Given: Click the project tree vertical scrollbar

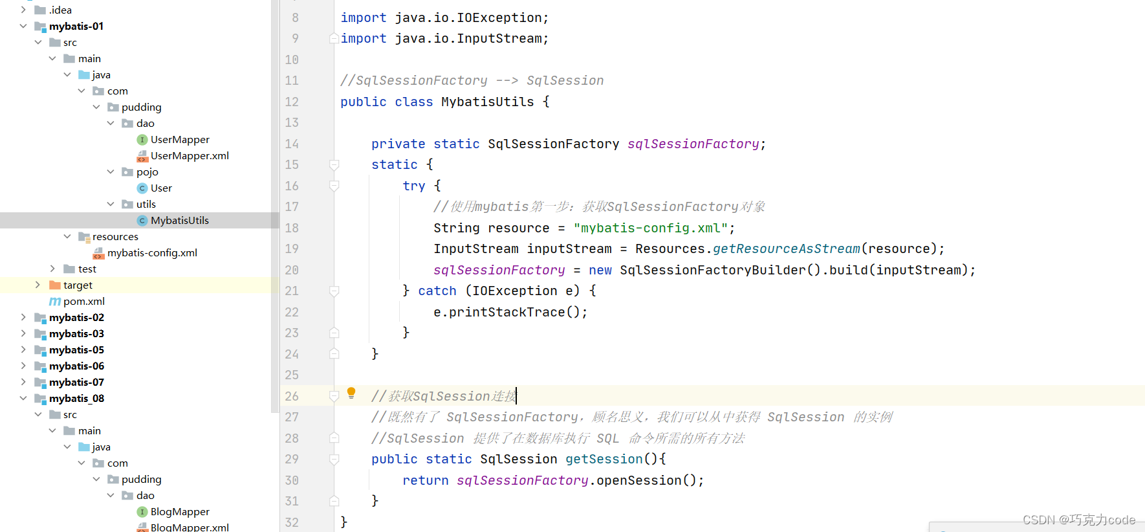Looking at the screenshot, I should pos(274,206).
